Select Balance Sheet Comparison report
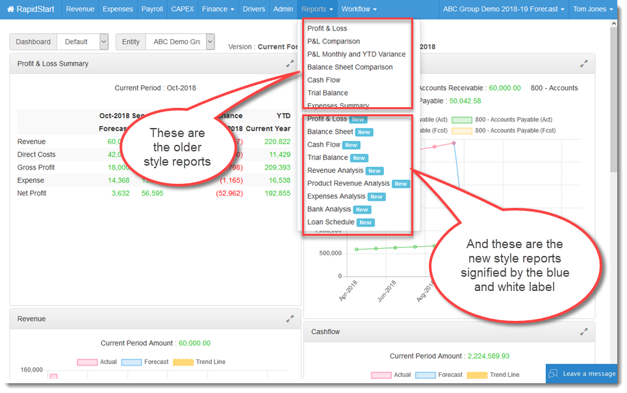627x393 pixels. pyautogui.click(x=350, y=67)
